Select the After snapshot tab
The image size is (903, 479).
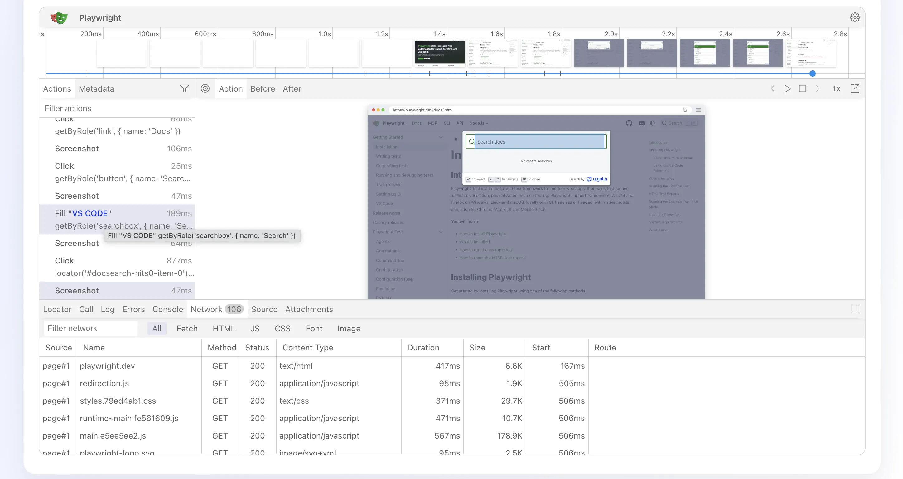(x=292, y=89)
